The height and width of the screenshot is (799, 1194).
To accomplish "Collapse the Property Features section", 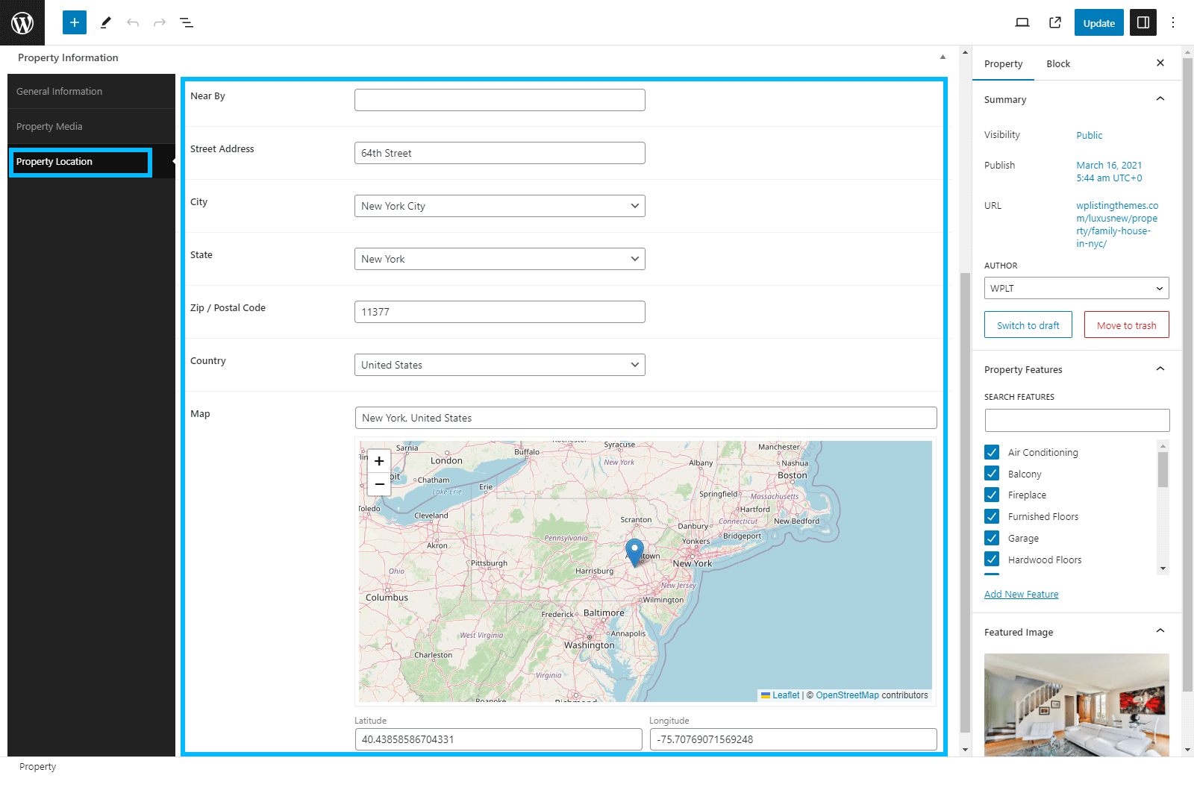I will (x=1160, y=369).
